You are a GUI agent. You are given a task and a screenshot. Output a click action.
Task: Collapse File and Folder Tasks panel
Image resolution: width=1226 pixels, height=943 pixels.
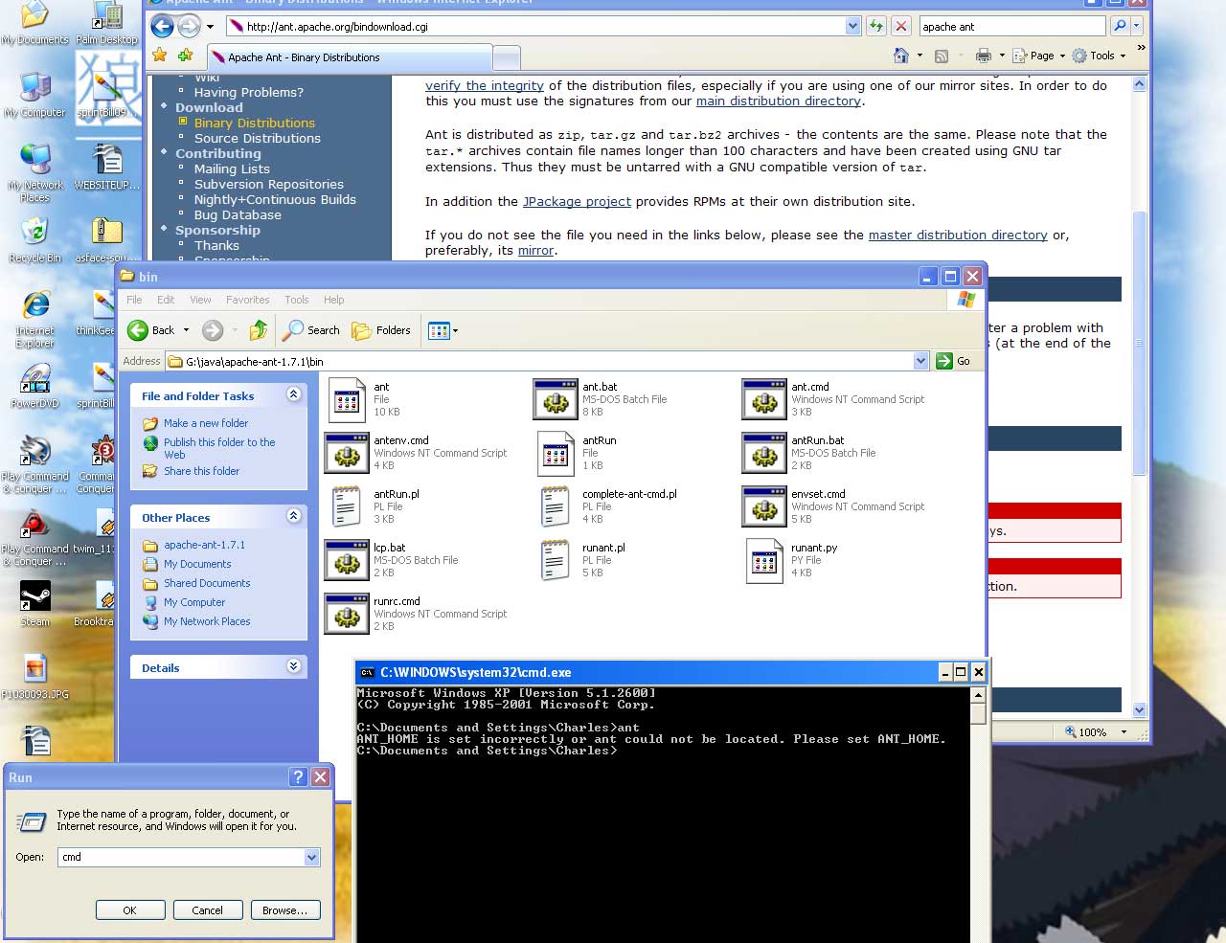coord(294,394)
